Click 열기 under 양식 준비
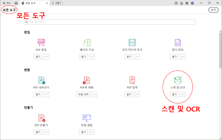The height and width of the screenshot is (140, 222). [x=174, y=57]
